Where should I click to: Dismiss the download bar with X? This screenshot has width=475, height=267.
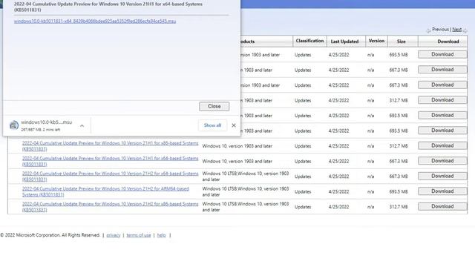(234, 125)
